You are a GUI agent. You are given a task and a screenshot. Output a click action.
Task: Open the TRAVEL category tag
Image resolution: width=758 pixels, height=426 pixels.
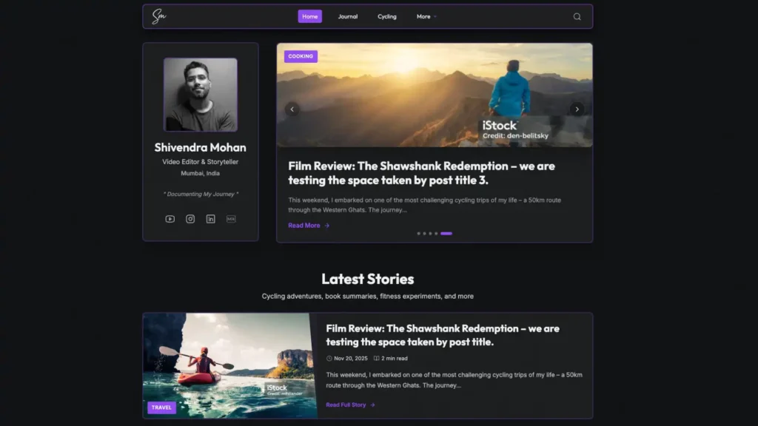coord(161,407)
